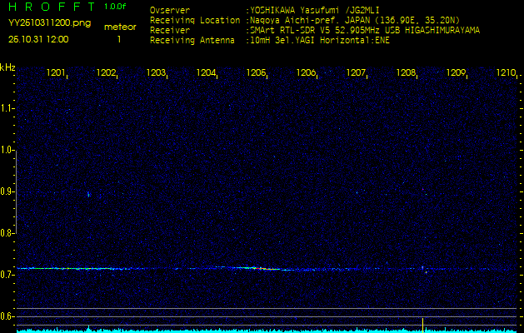The width and height of the screenshot is (524, 333).
Task: Select the 0.9 frequency axis label
Action: pyautogui.click(x=7, y=191)
